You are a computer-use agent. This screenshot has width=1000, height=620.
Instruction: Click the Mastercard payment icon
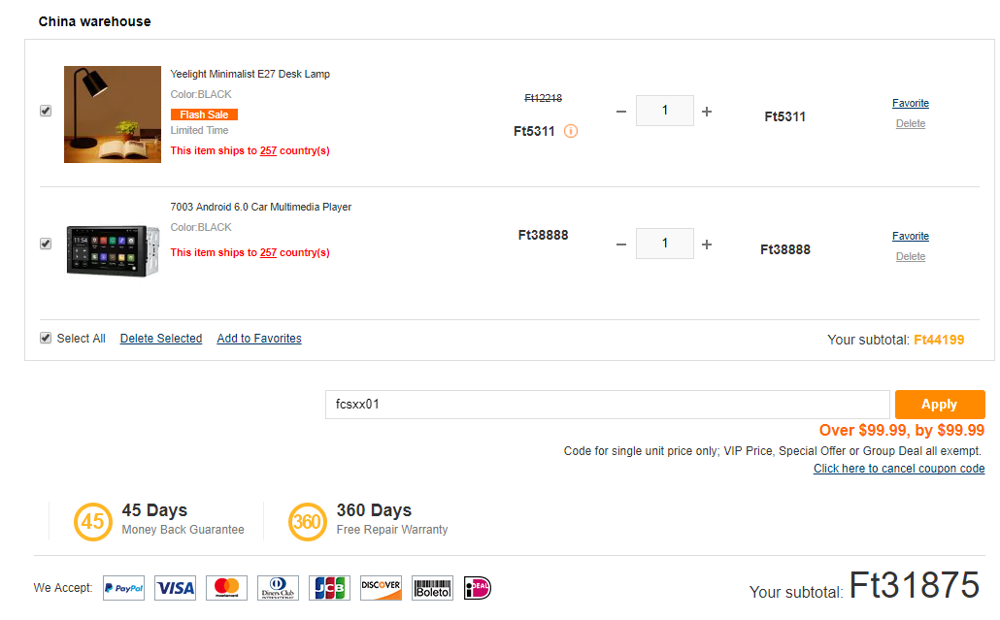[226, 588]
